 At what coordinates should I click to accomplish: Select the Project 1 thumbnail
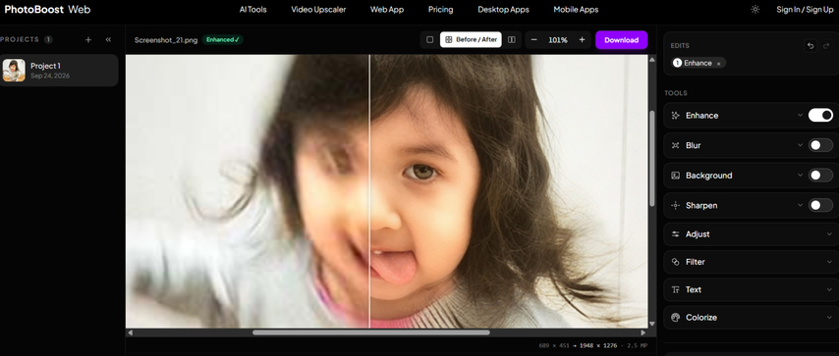[x=14, y=70]
